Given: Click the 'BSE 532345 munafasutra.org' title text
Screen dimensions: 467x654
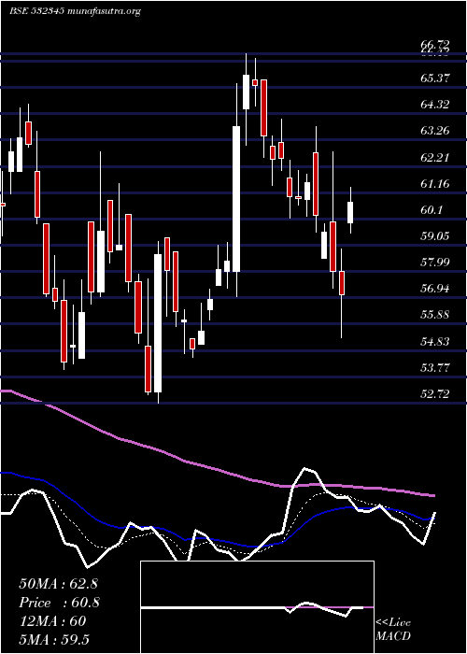Looking at the screenshot, I should click(x=75, y=11).
